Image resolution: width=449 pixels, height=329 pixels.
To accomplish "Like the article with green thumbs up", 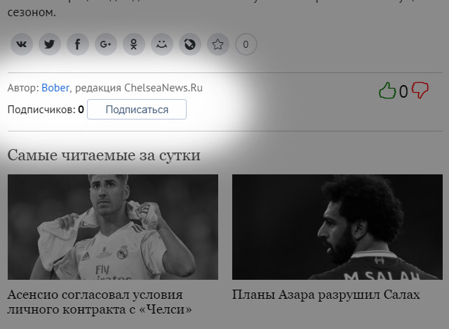I will [x=387, y=91].
